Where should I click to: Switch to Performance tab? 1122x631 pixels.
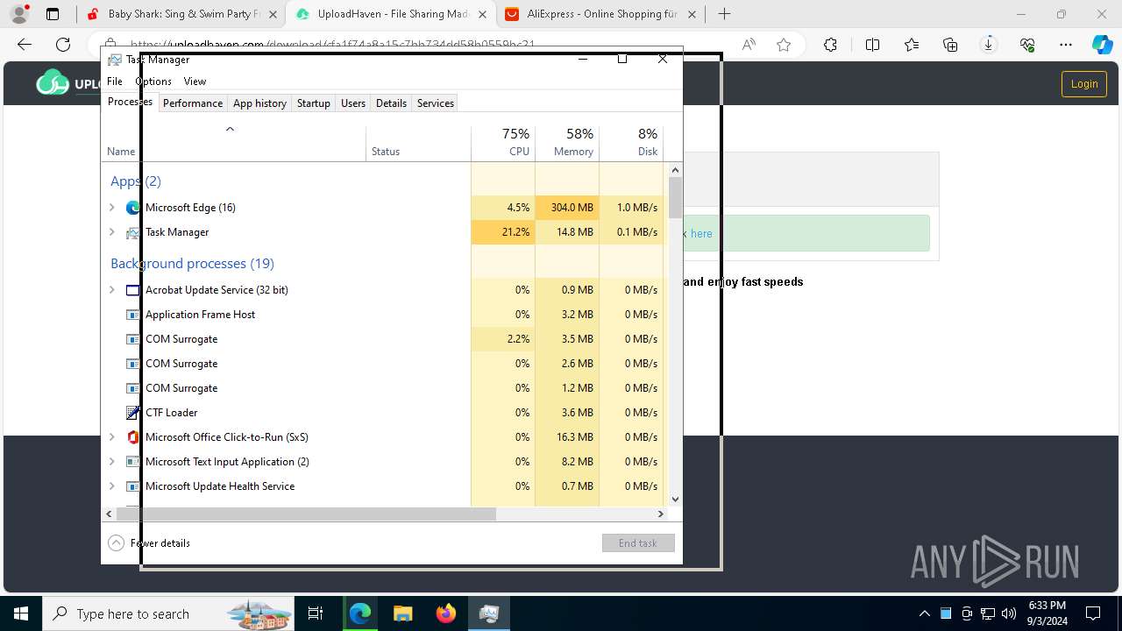pos(193,103)
